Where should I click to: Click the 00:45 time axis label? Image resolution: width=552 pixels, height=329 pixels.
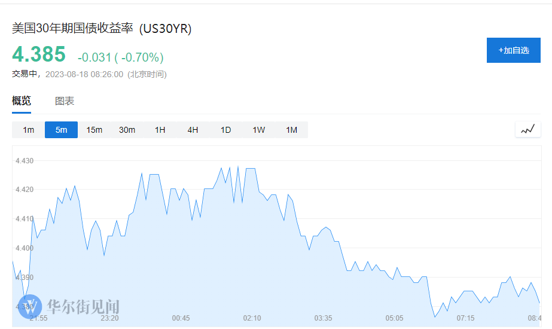pos(181,318)
